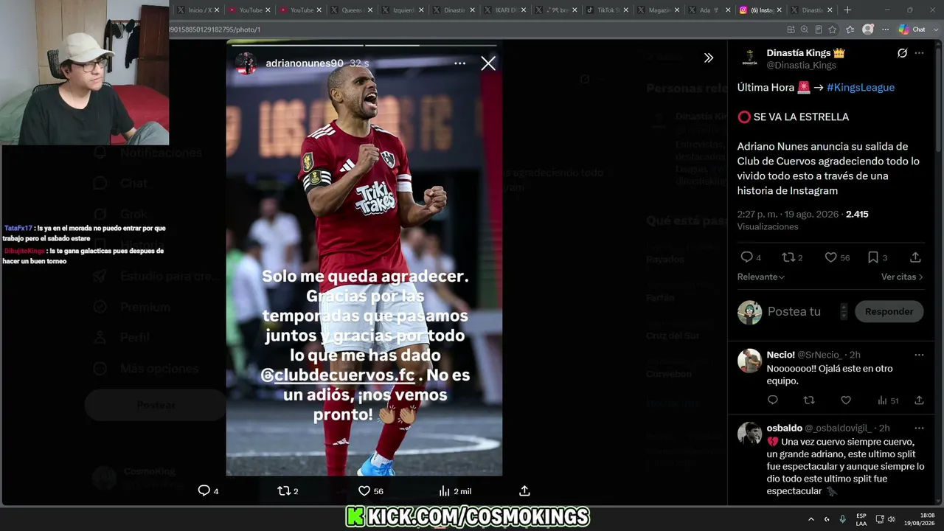944x531 pixels.
Task: Bookmark the Dinastía Kings post
Action: pyautogui.click(x=877, y=257)
